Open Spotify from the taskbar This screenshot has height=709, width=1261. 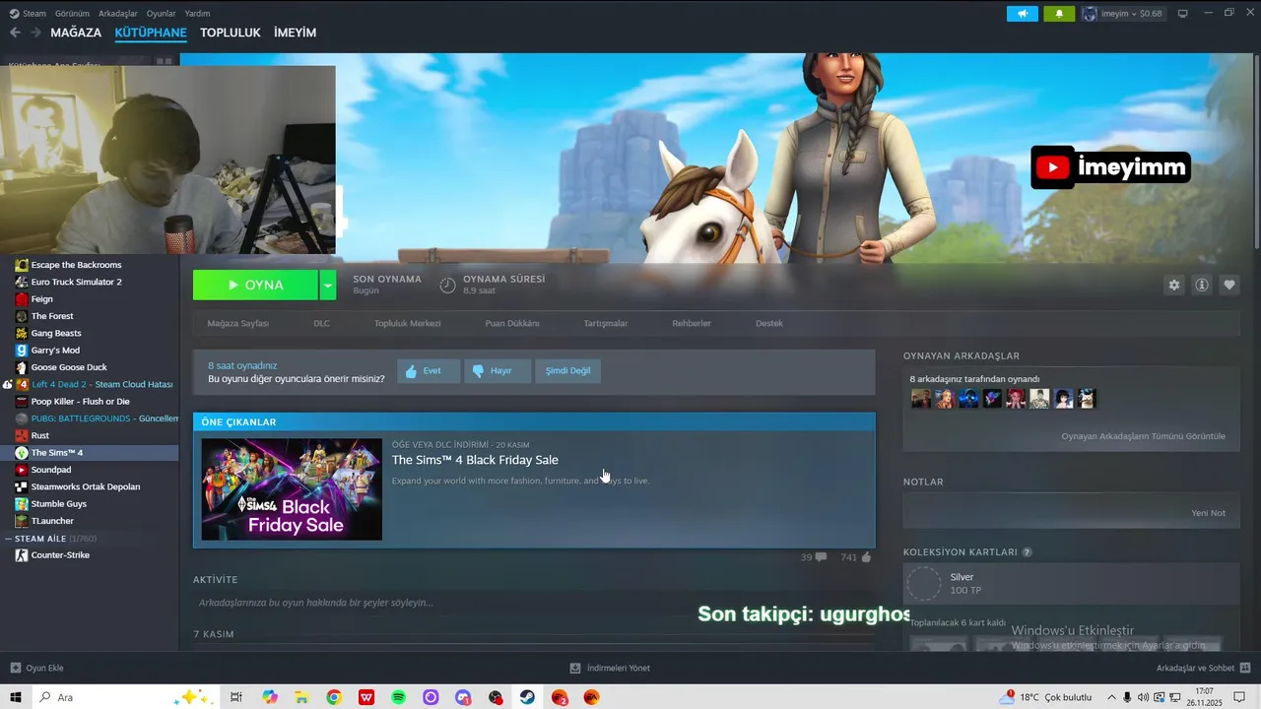[x=399, y=697]
